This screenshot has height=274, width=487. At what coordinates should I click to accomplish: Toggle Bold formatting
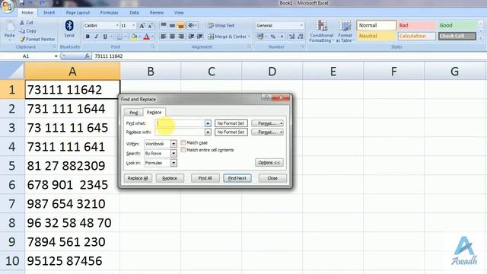88,37
